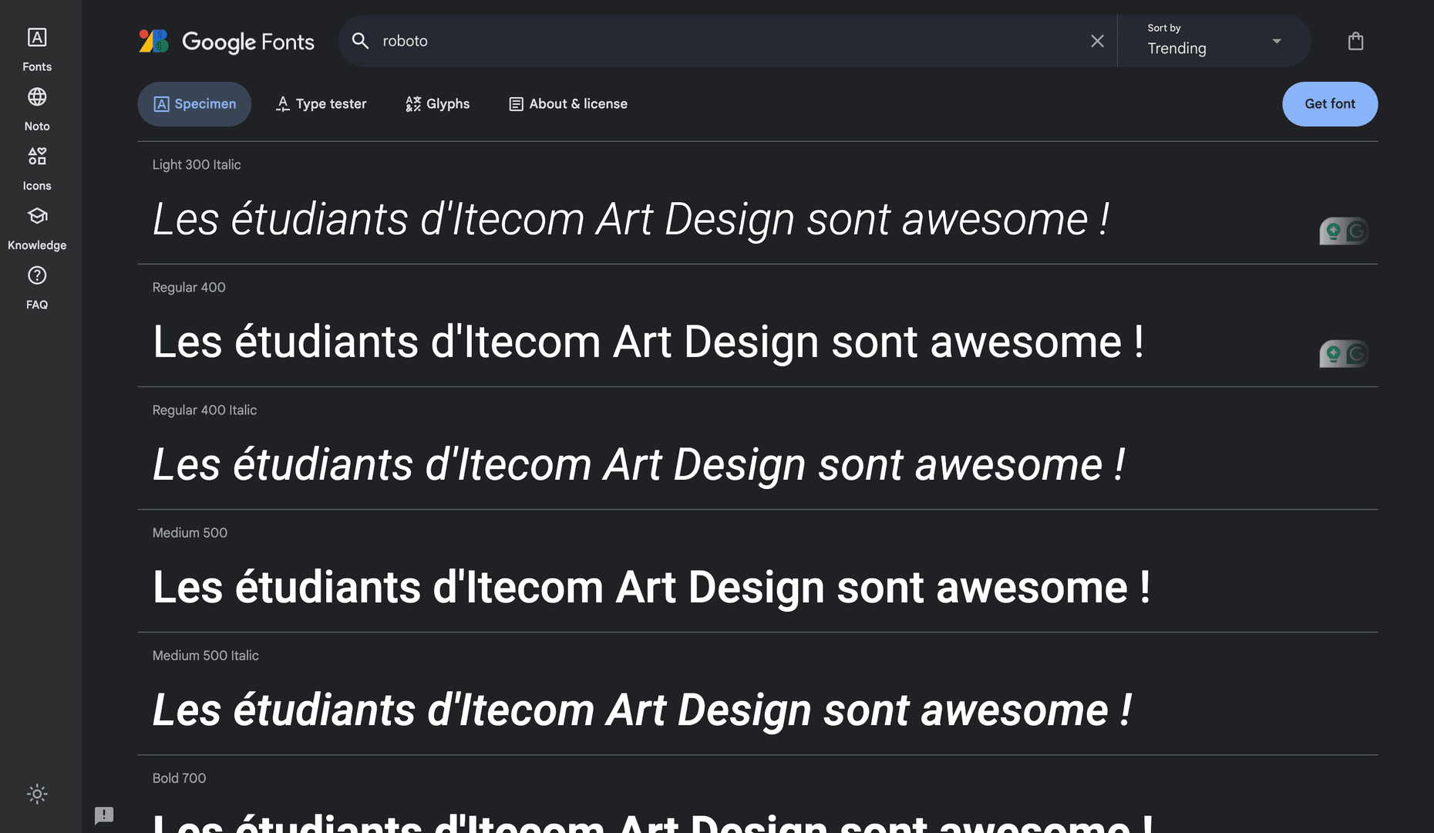Screen dimensions: 1434x833
Task: Click the Regular 400 style label
Action: [189, 287]
